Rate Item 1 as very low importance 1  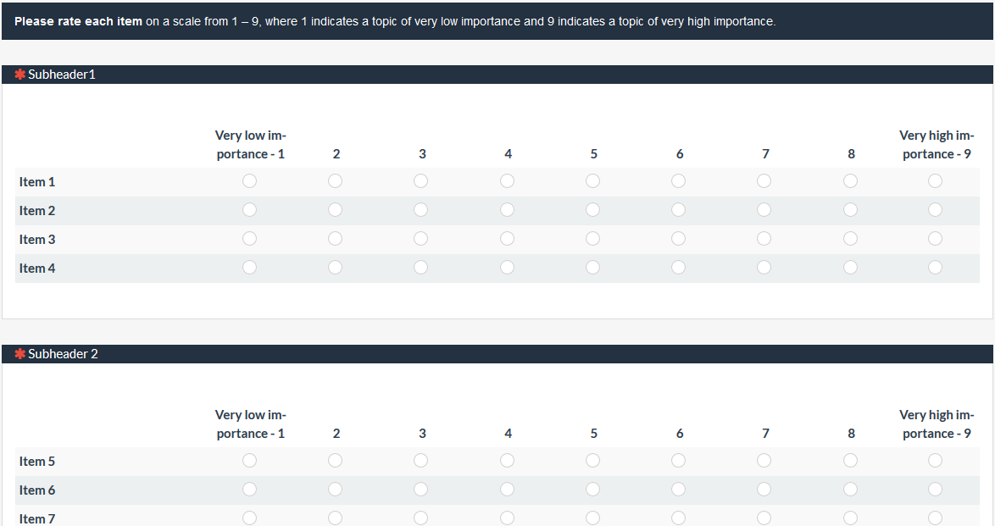249,181
